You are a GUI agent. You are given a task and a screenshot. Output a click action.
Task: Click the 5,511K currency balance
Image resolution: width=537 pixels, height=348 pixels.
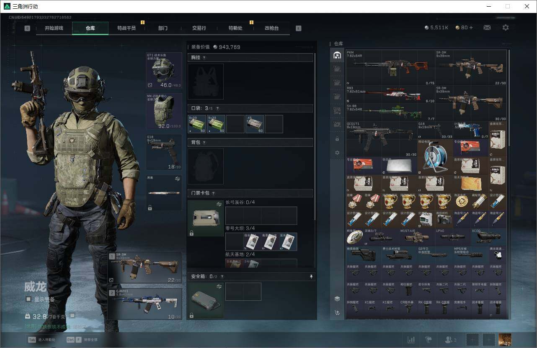436,28
